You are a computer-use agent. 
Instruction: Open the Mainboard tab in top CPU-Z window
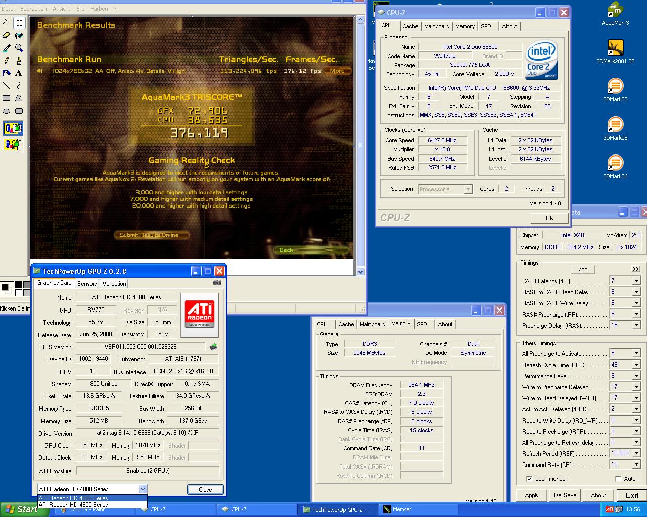437,26
